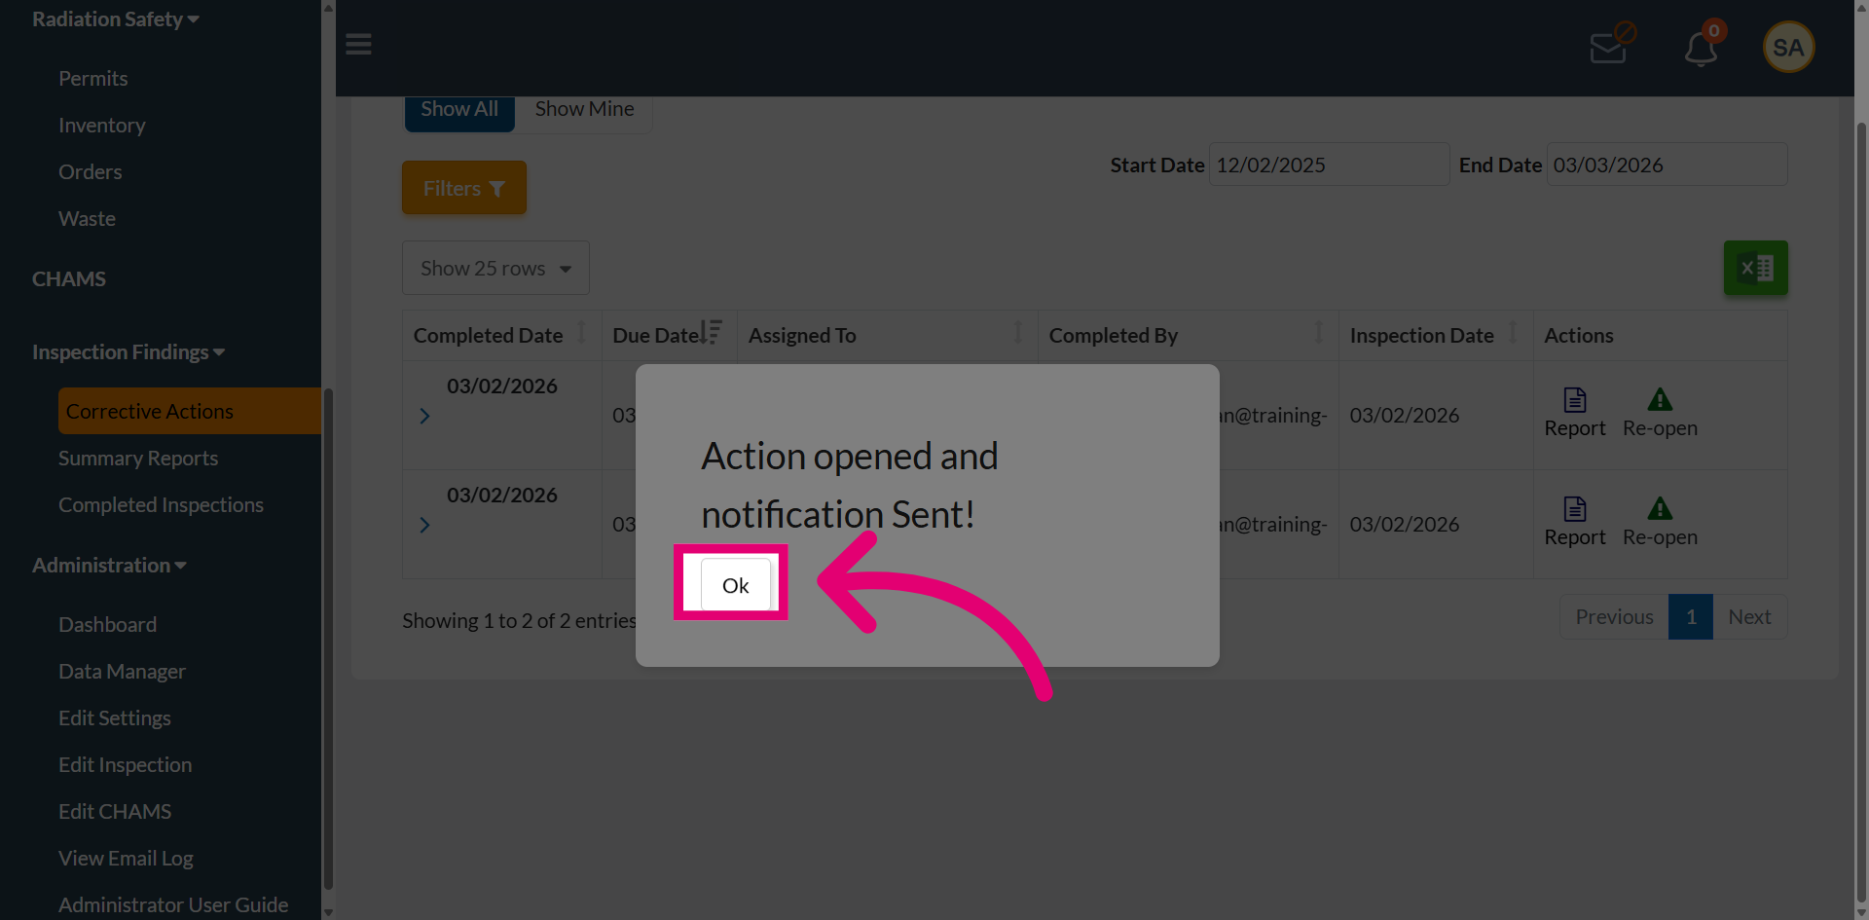Open the Show 25 rows dropdown
The height and width of the screenshot is (920, 1869).
pos(495,268)
